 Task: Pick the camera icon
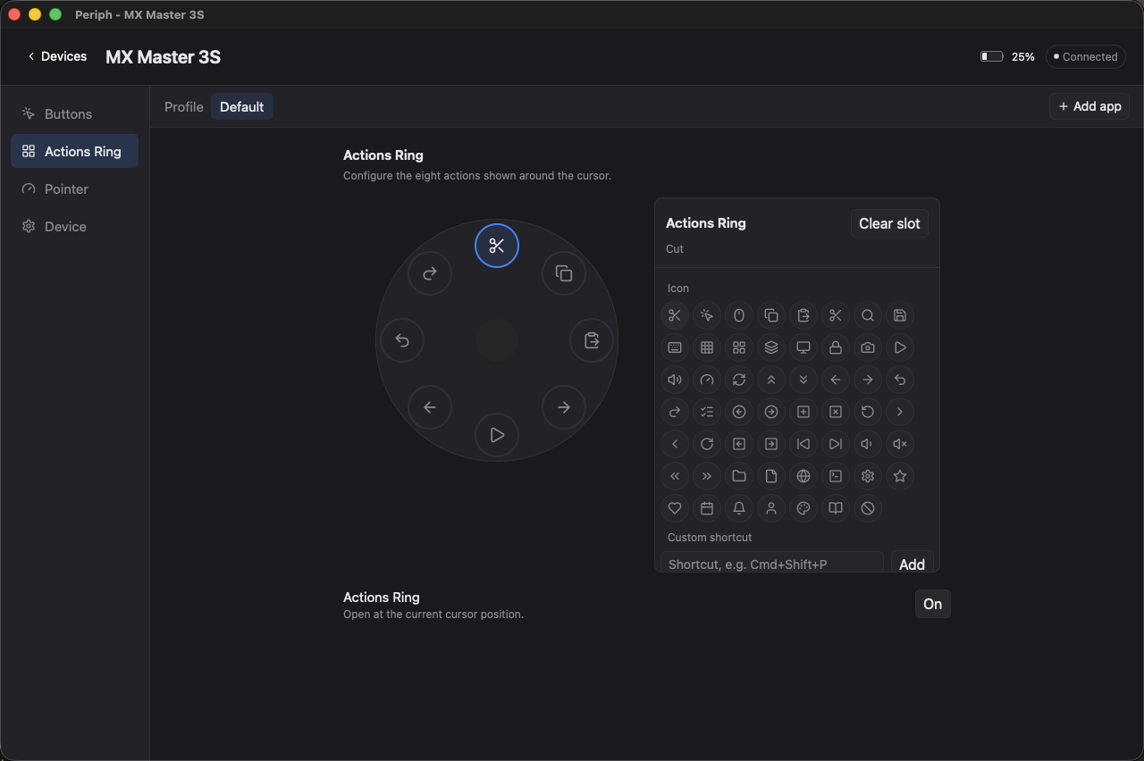tap(868, 347)
